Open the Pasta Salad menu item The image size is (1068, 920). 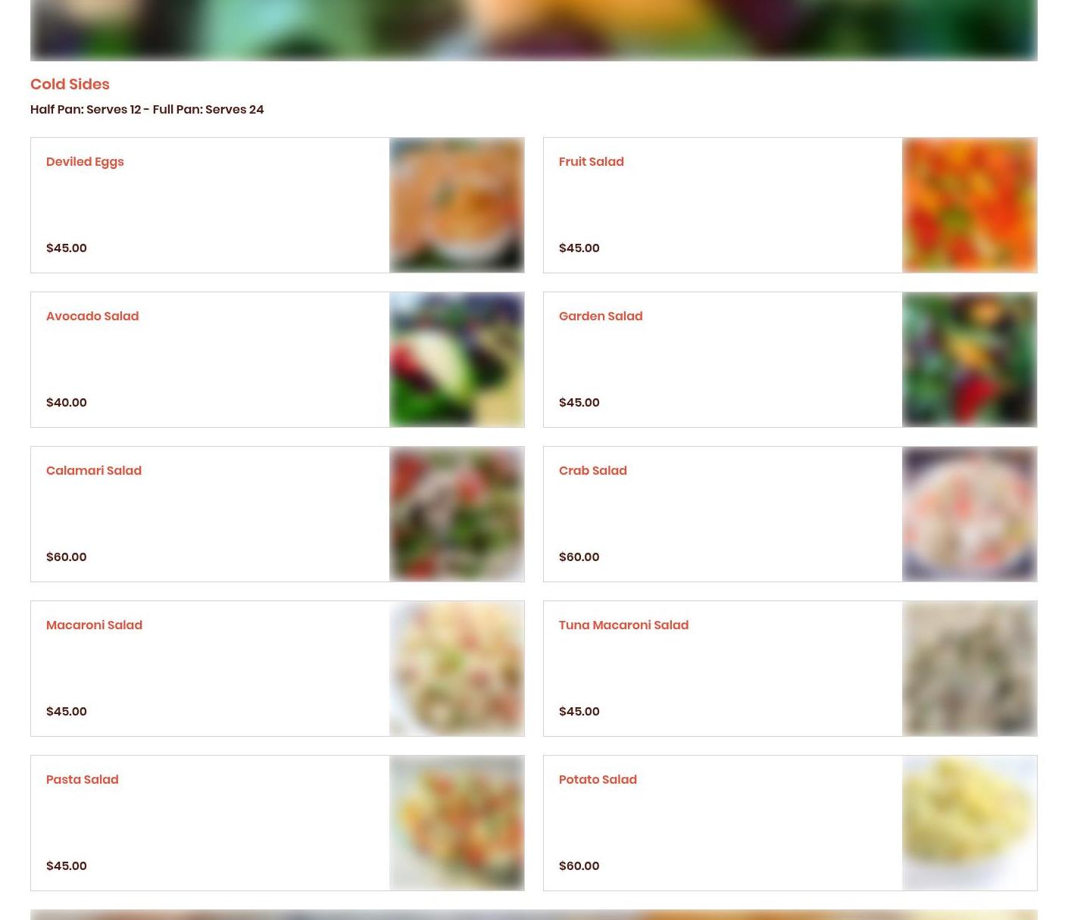click(83, 780)
